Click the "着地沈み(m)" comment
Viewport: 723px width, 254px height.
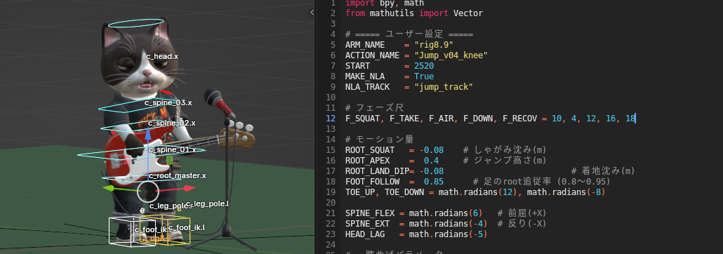pos(603,171)
